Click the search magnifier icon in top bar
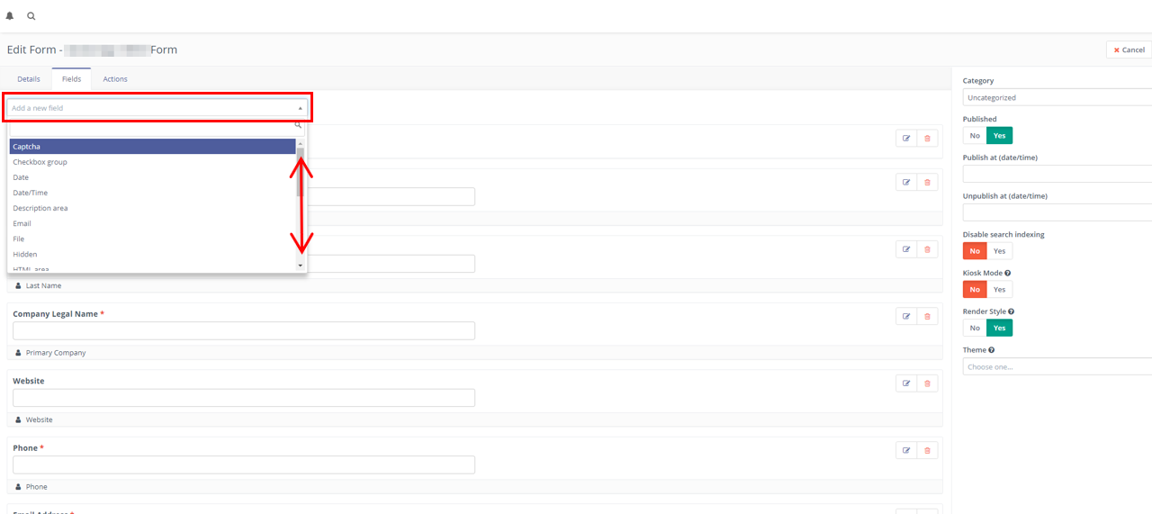This screenshot has height=514, width=1152. [31, 16]
